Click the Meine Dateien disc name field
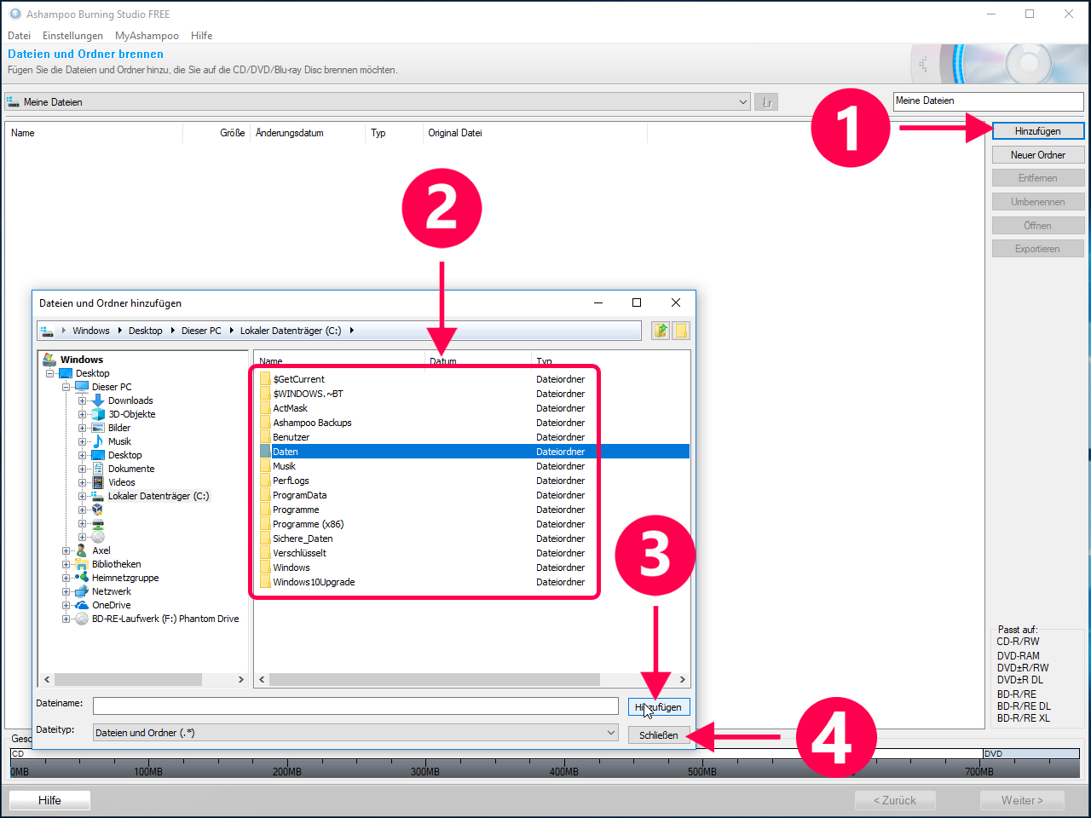The image size is (1091, 818). [988, 101]
